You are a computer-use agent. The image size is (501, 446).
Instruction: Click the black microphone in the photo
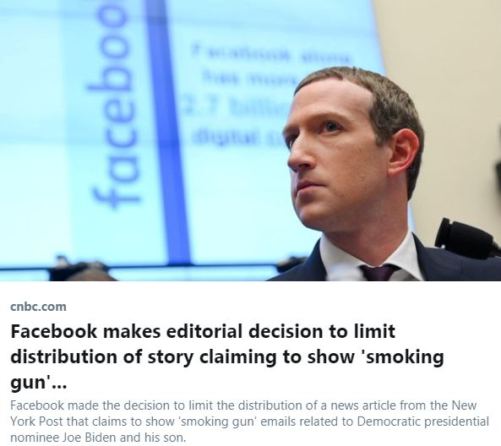466,237
